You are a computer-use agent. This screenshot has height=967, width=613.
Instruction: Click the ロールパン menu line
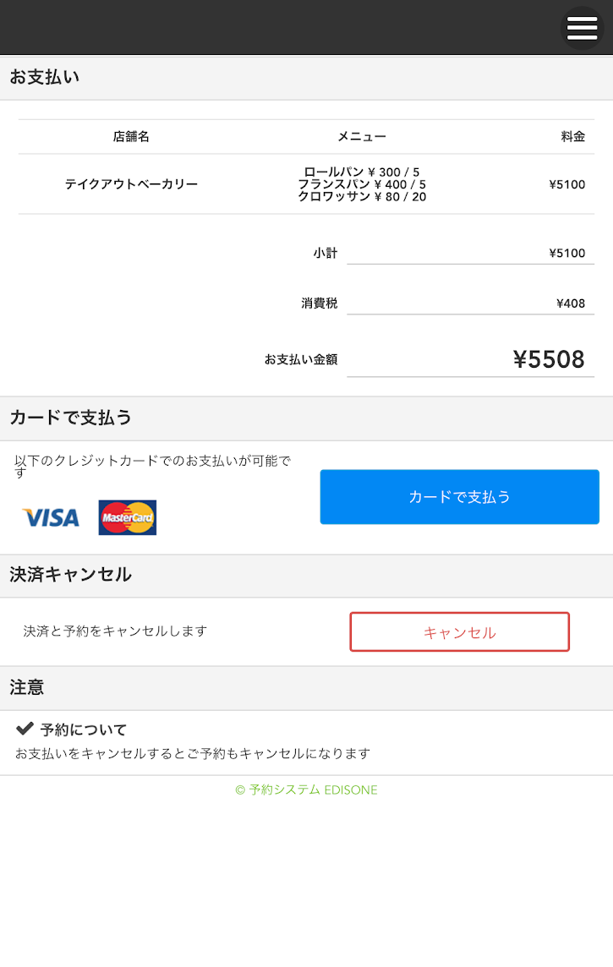(361, 172)
